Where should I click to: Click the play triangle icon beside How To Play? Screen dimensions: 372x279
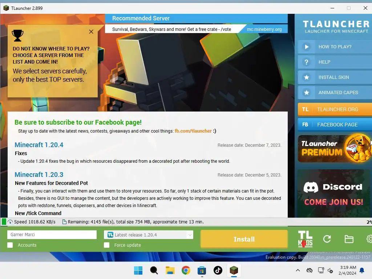[x=307, y=47]
